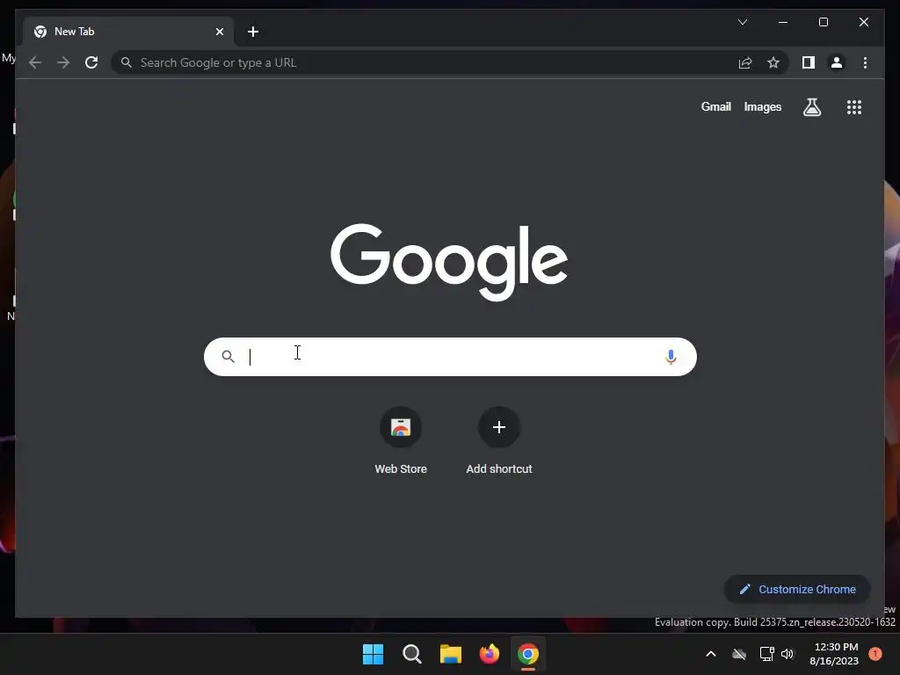
Task: Open Google Images link
Action: click(x=762, y=106)
